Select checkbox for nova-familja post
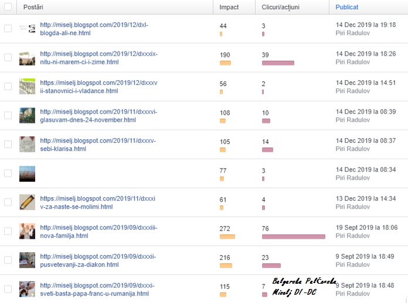 click(x=8, y=231)
